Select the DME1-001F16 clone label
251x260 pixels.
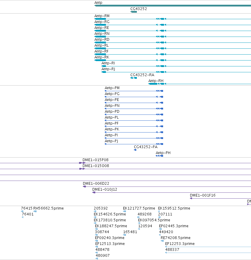(203, 195)
